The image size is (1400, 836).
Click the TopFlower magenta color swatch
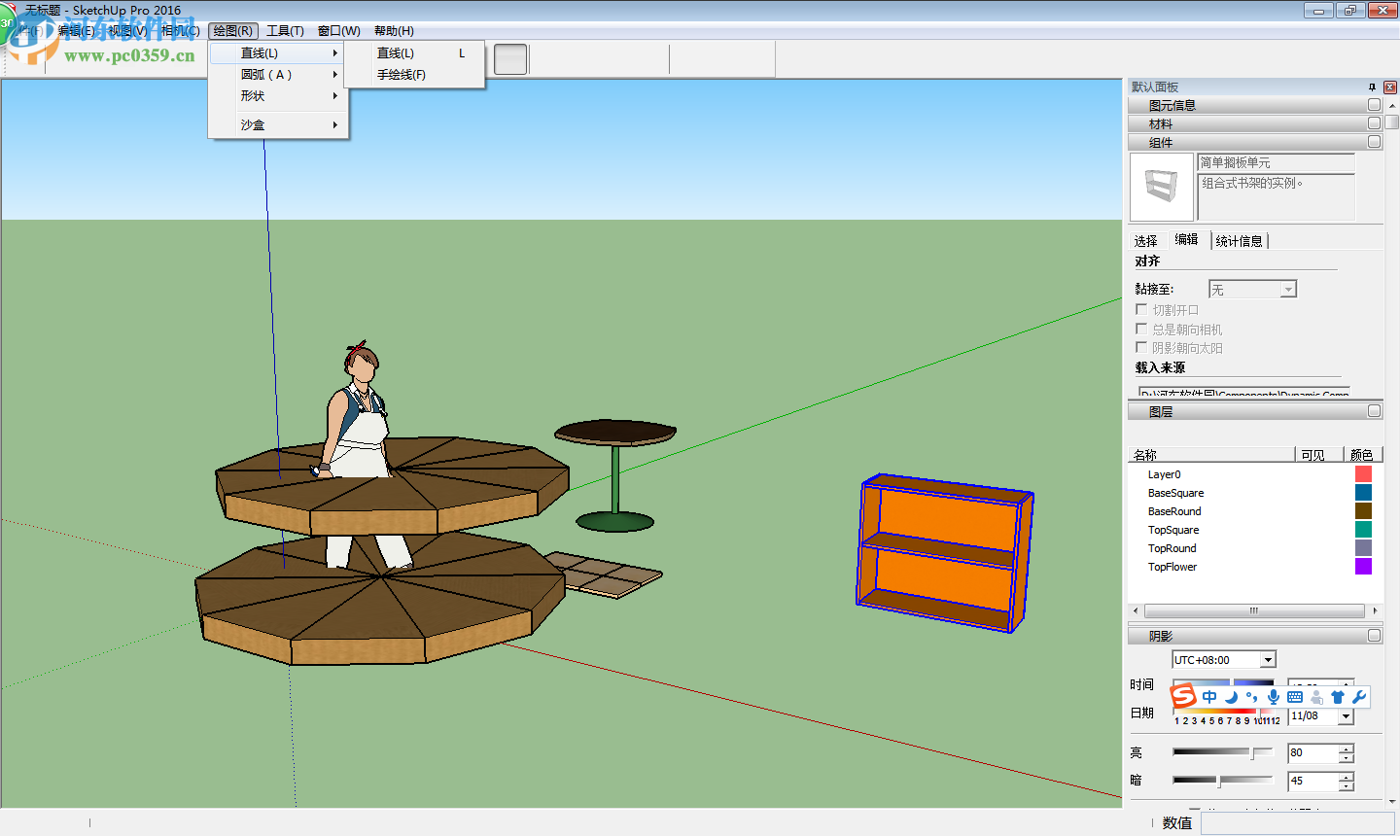click(1363, 566)
